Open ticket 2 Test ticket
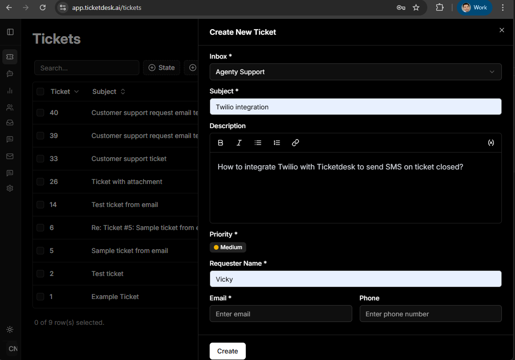515x360 pixels. [107, 274]
